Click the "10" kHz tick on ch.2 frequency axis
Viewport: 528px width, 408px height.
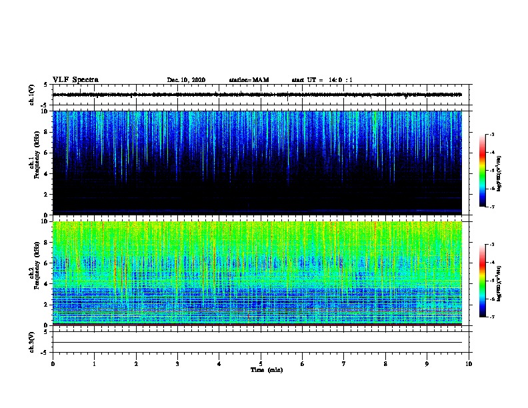coord(45,221)
